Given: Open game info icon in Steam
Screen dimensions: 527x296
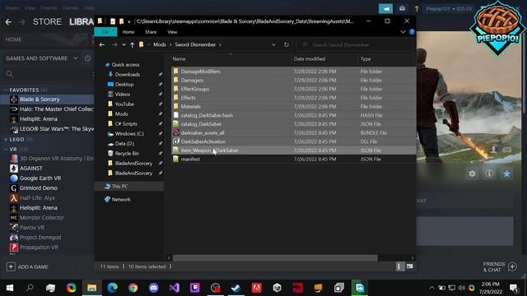Looking at the screenshot, I should 489,173.
